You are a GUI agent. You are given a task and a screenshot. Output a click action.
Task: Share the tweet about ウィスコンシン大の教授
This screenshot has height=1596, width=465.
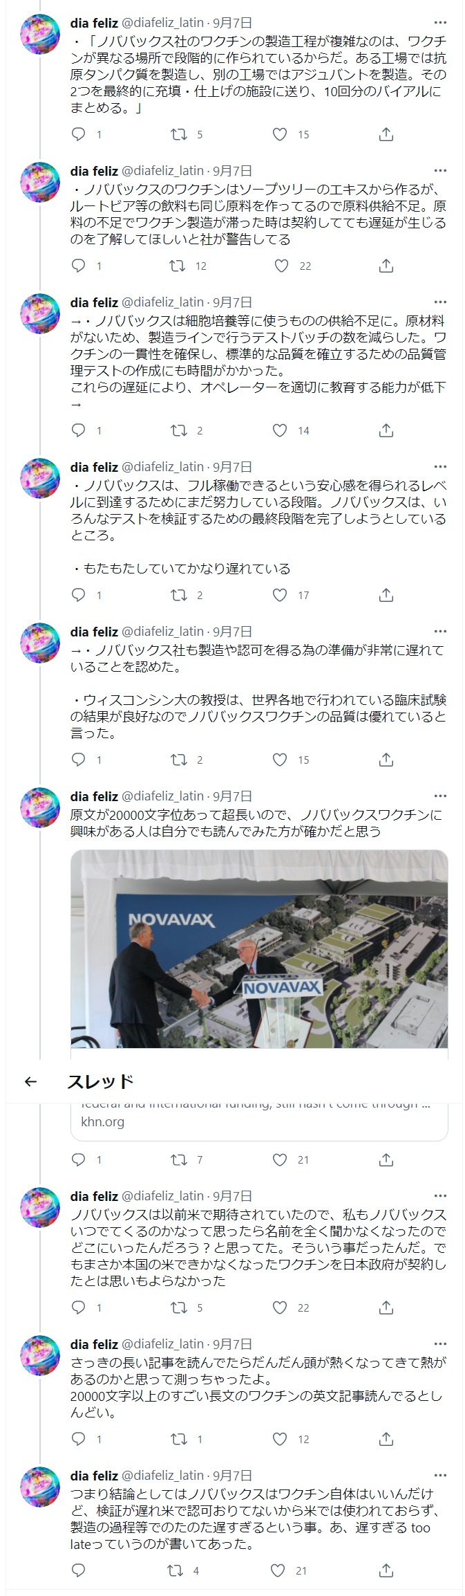tap(386, 760)
